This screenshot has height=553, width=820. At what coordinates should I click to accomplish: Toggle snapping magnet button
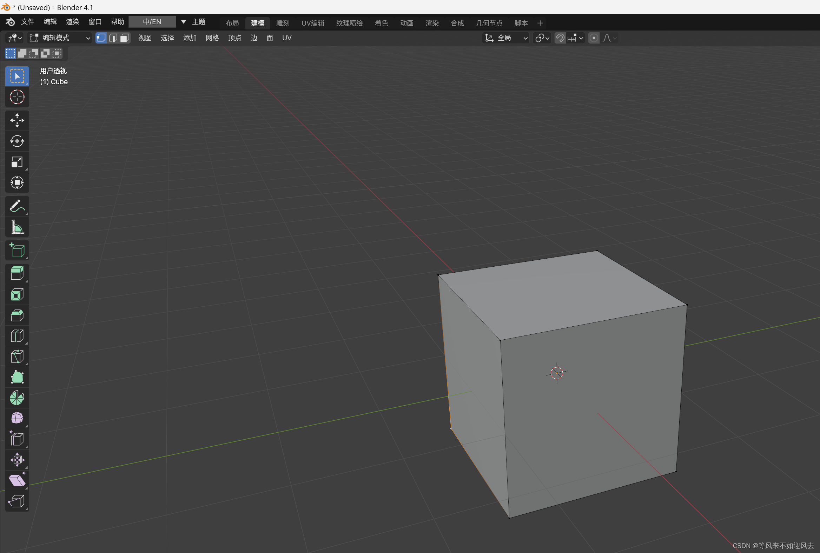click(x=560, y=38)
